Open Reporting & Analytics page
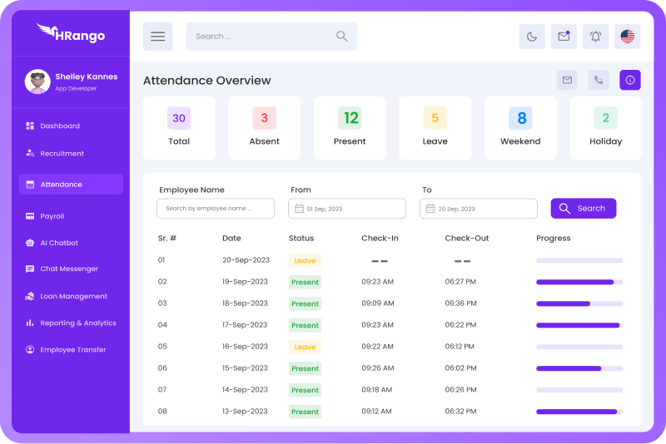 78,323
